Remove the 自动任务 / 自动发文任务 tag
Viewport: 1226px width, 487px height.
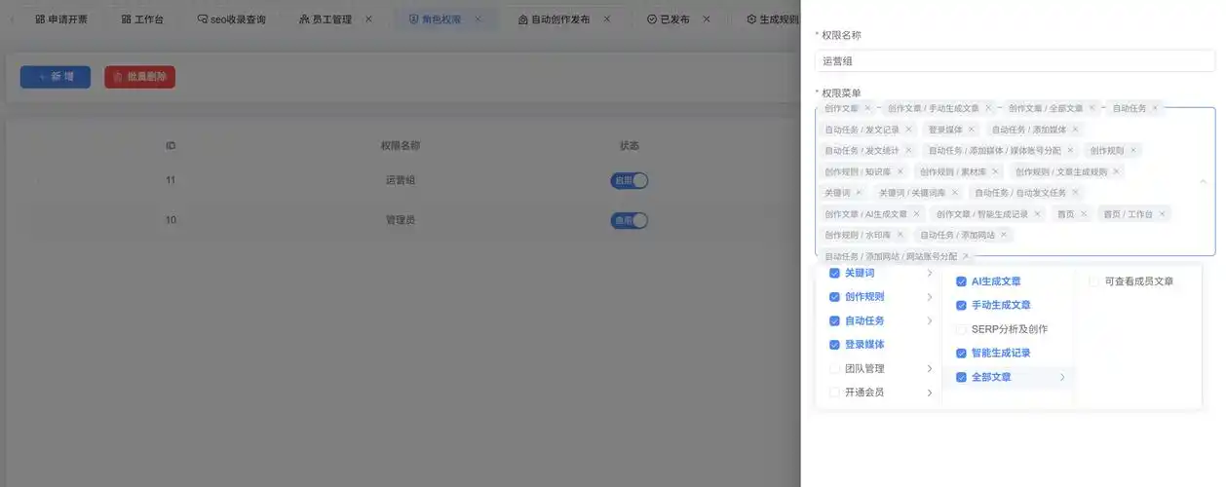[x=1075, y=193]
